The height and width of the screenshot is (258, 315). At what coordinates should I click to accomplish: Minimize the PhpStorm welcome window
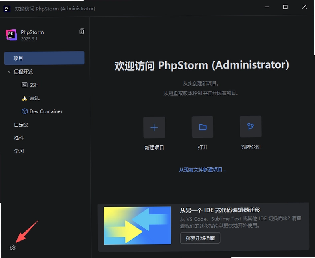point(267,7)
